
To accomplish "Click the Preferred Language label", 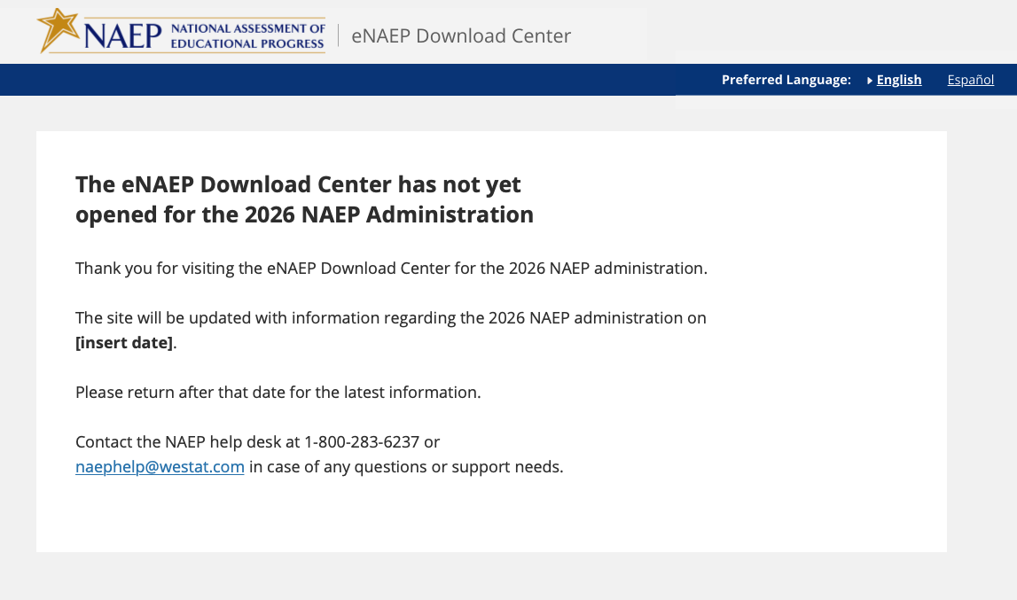I will 786,80.
